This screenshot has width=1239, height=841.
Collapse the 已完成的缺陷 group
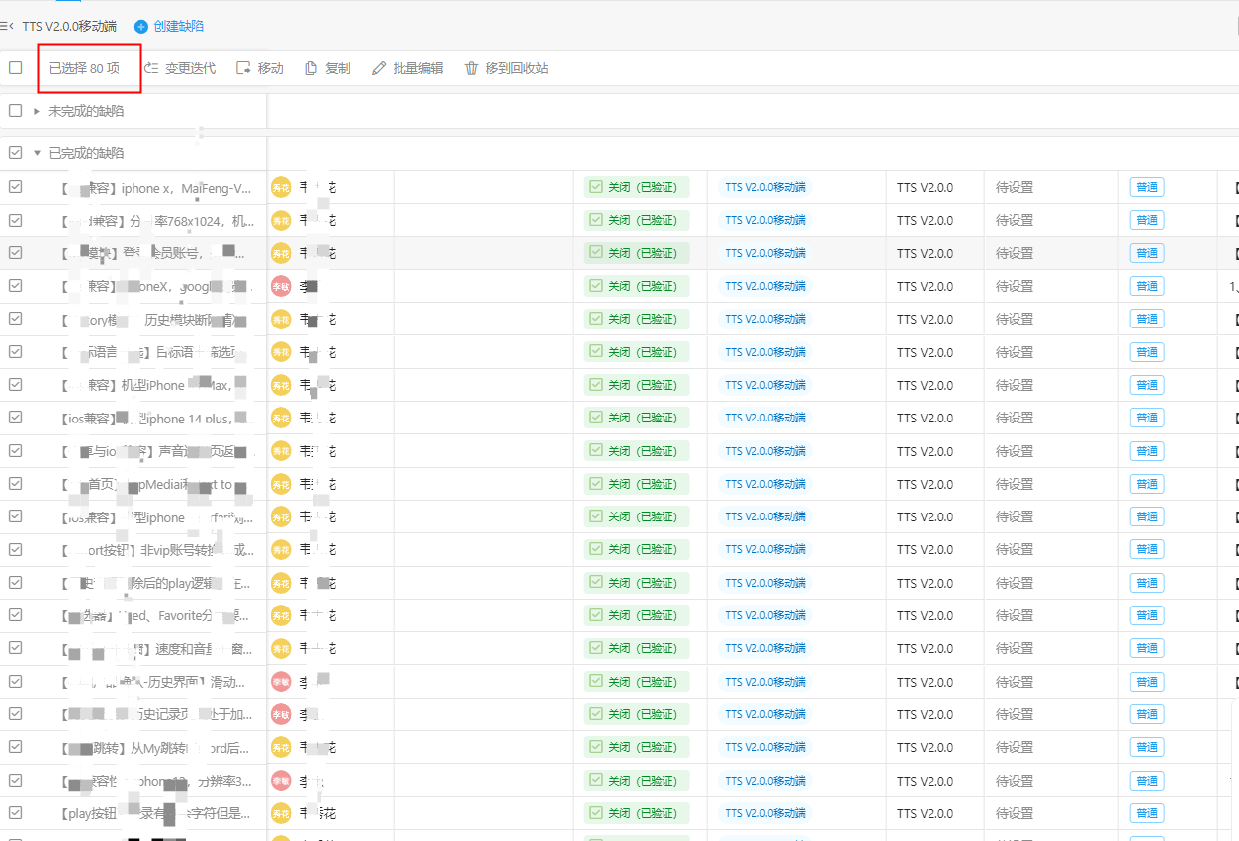point(37,153)
